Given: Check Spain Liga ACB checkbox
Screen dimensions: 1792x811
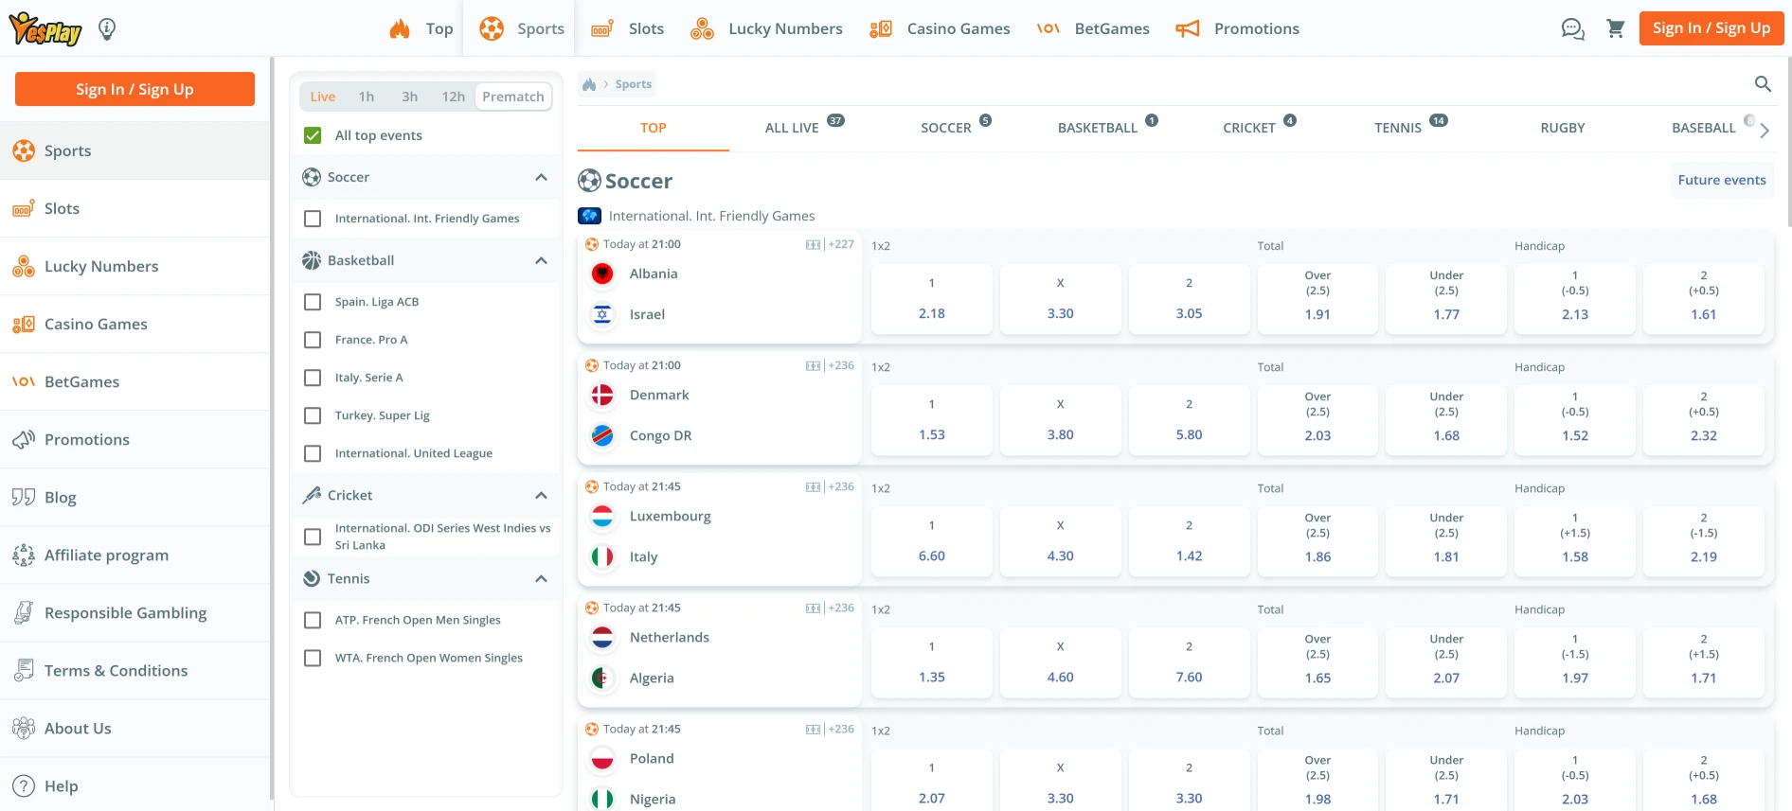Looking at the screenshot, I should click(313, 302).
